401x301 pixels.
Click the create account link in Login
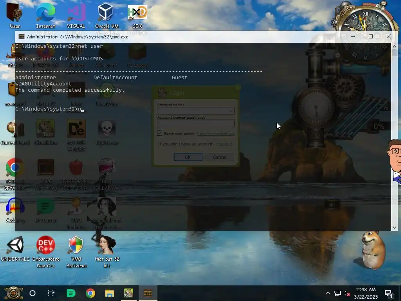[224, 144]
